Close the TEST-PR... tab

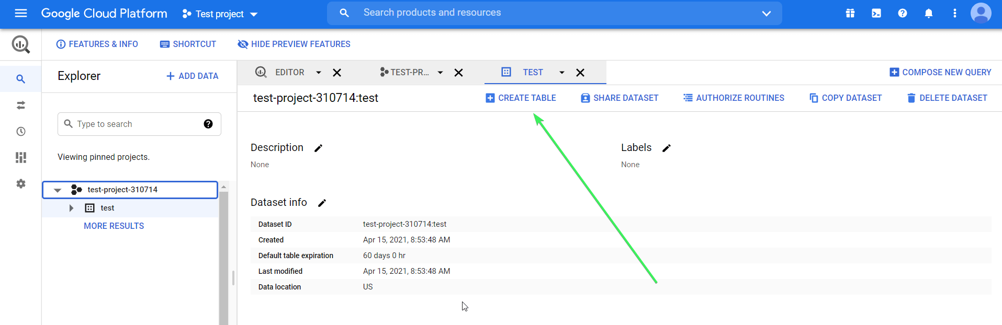click(458, 73)
